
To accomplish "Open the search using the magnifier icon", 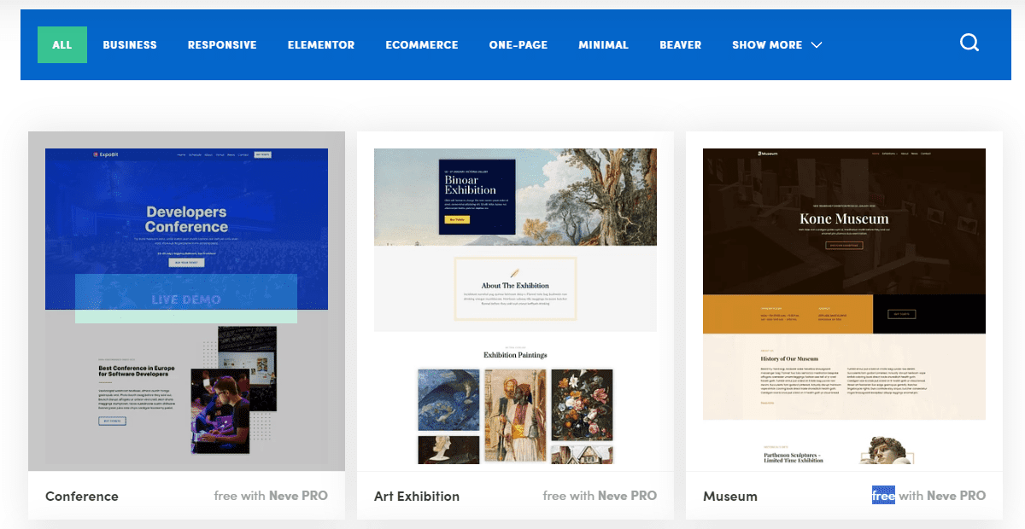I will 969,42.
